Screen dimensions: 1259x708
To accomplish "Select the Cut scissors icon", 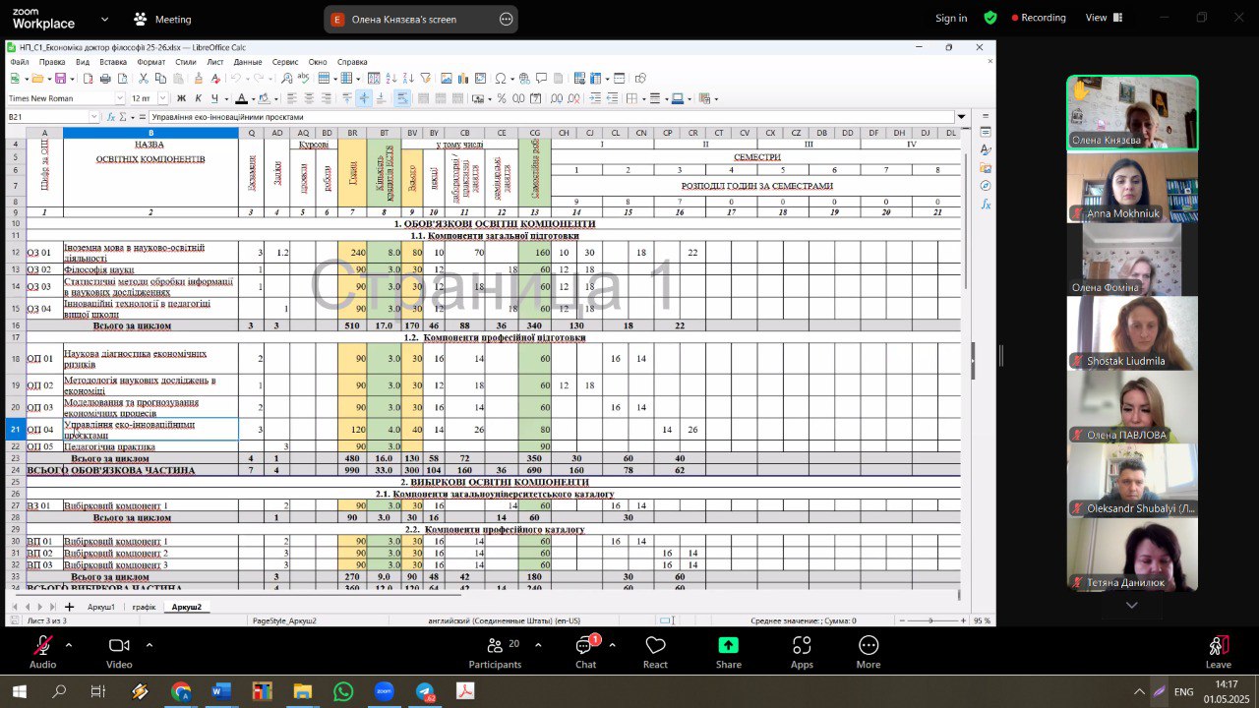I will [x=143, y=79].
